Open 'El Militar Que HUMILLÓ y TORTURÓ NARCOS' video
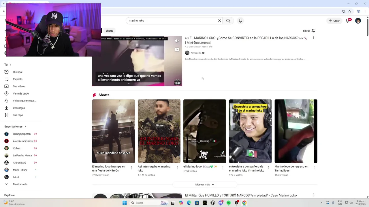The image size is (369, 207). point(241,195)
